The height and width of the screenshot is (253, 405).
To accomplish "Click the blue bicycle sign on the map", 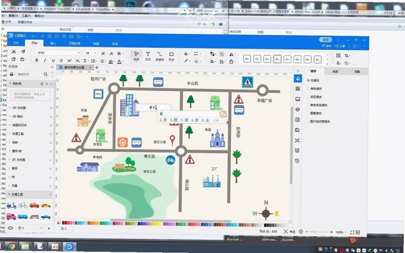I will [x=171, y=160].
